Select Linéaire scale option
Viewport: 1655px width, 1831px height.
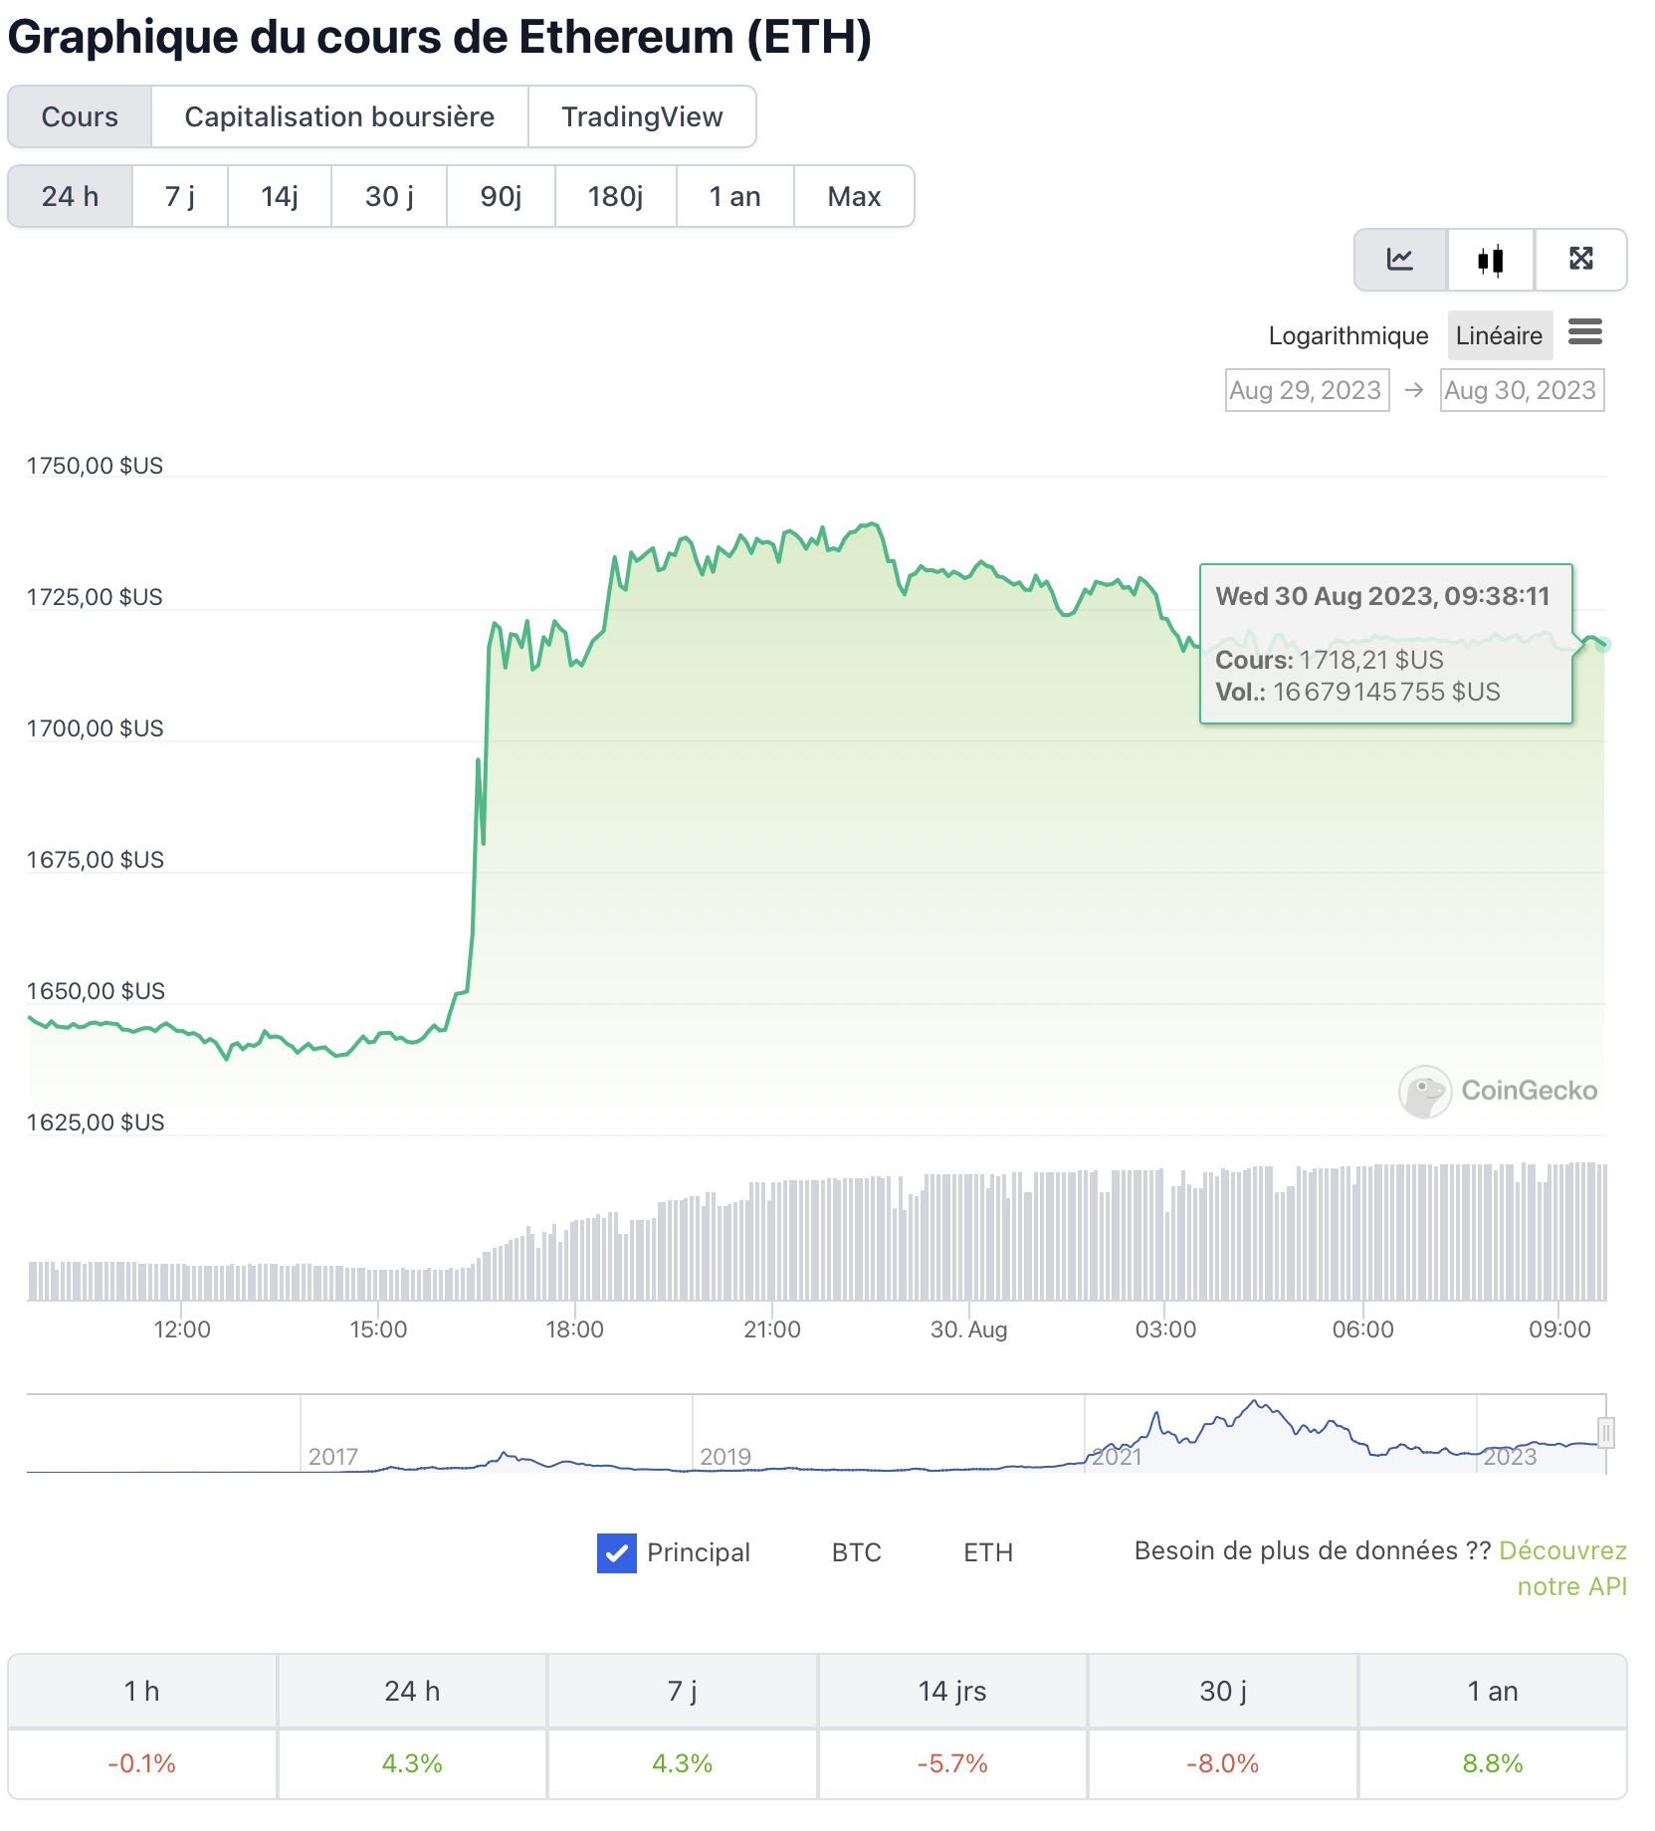(1498, 336)
